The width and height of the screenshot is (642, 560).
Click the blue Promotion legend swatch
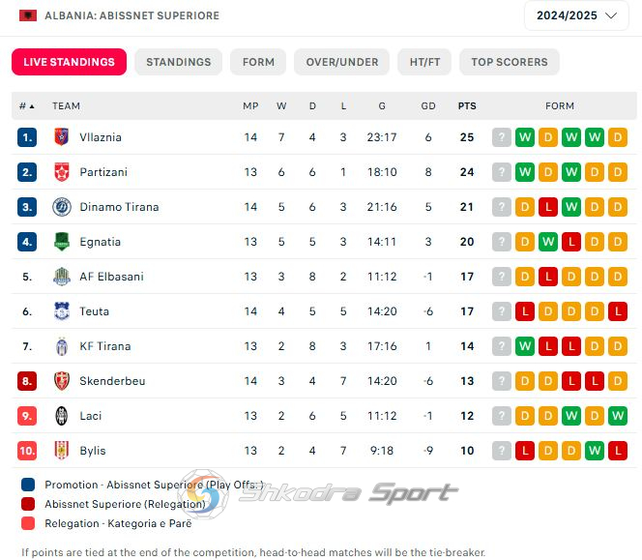tap(28, 485)
